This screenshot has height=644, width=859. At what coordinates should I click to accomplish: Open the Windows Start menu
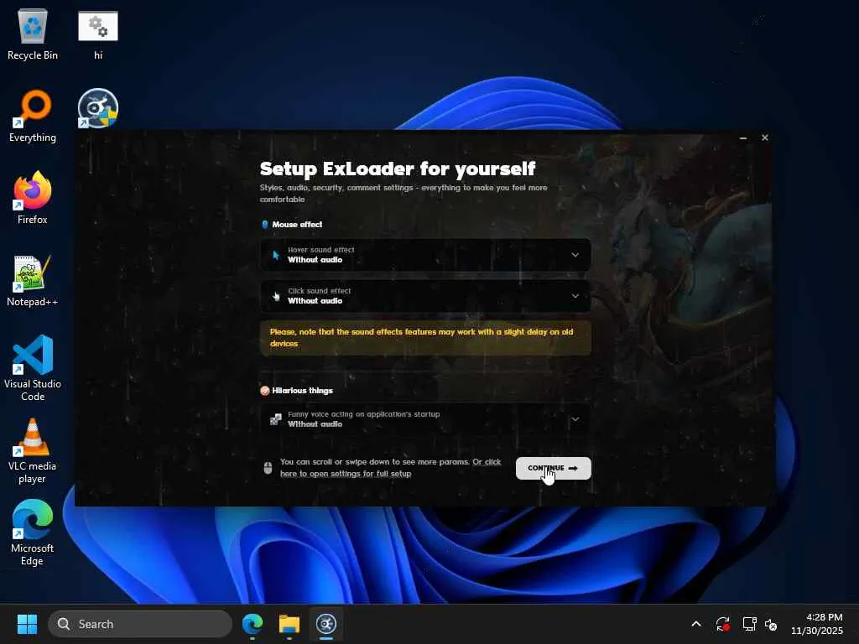pyautogui.click(x=27, y=624)
